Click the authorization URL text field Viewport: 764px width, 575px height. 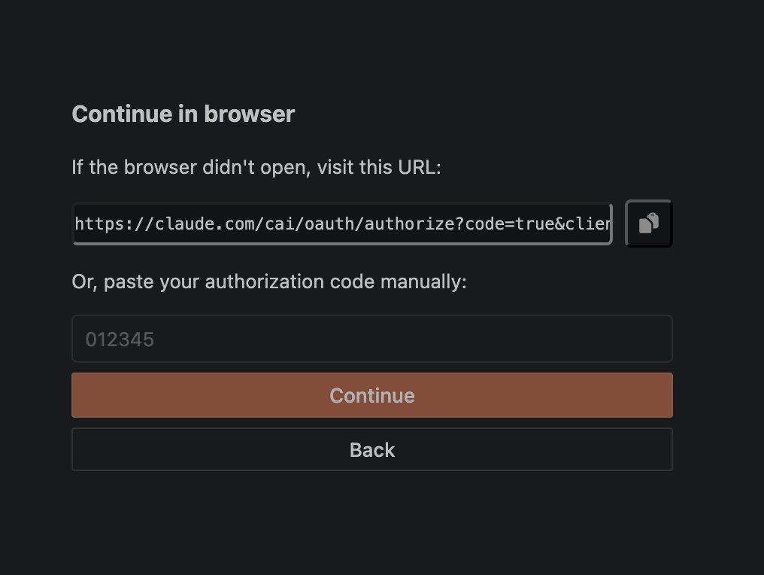click(342, 224)
